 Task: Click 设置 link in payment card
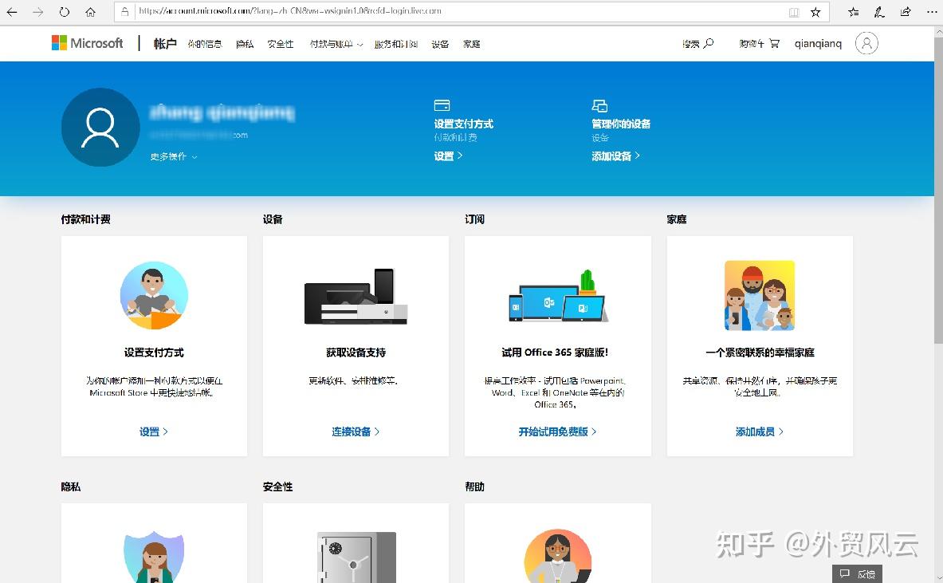(x=153, y=431)
